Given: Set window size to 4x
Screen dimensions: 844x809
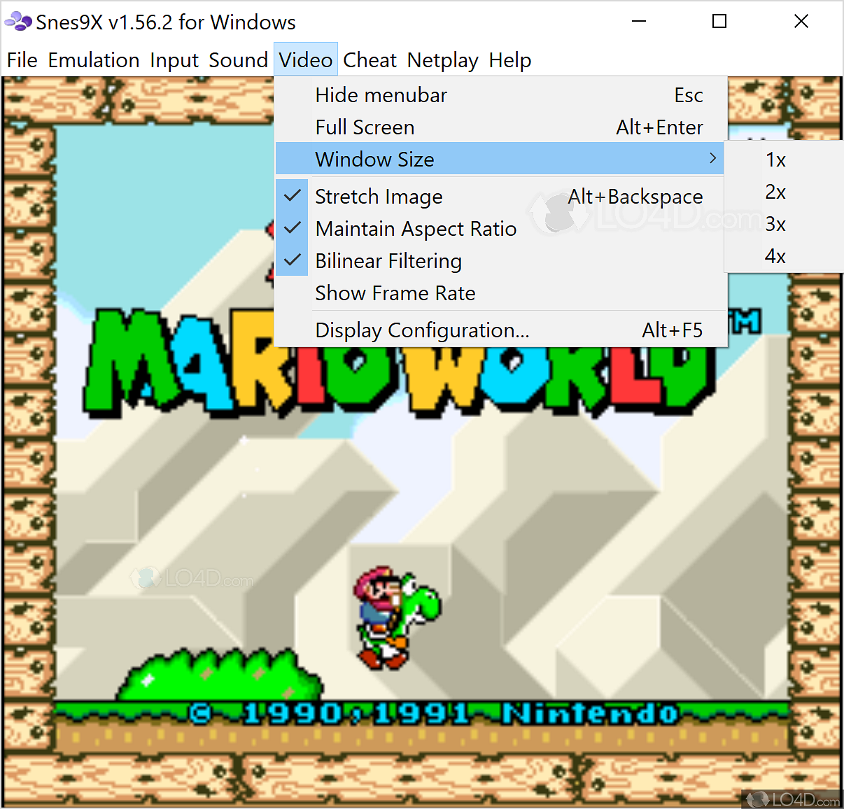Looking at the screenshot, I should (784, 256).
